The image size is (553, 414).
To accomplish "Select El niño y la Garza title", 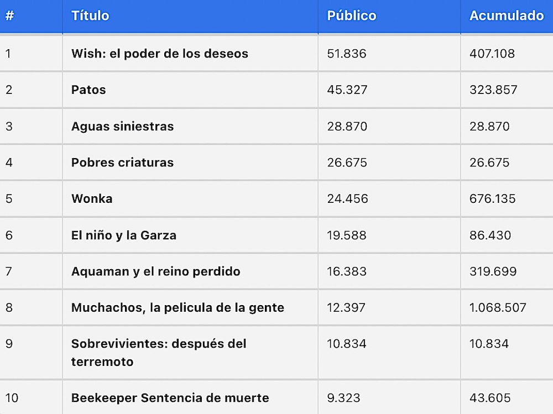I will pos(124,235).
